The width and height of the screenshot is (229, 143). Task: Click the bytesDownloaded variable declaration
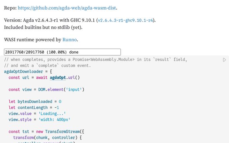pyautogui.click(x=34, y=102)
